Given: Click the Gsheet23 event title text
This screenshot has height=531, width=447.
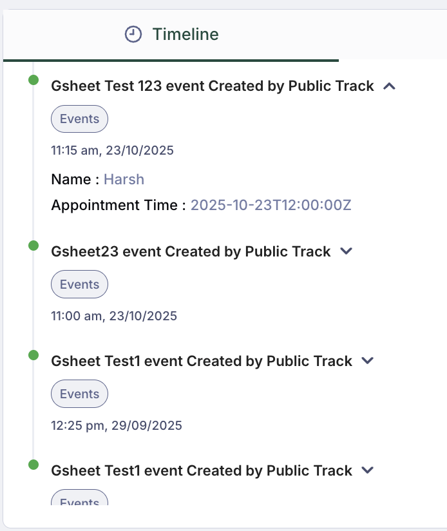Looking at the screenshot, I should pos(191,251).
